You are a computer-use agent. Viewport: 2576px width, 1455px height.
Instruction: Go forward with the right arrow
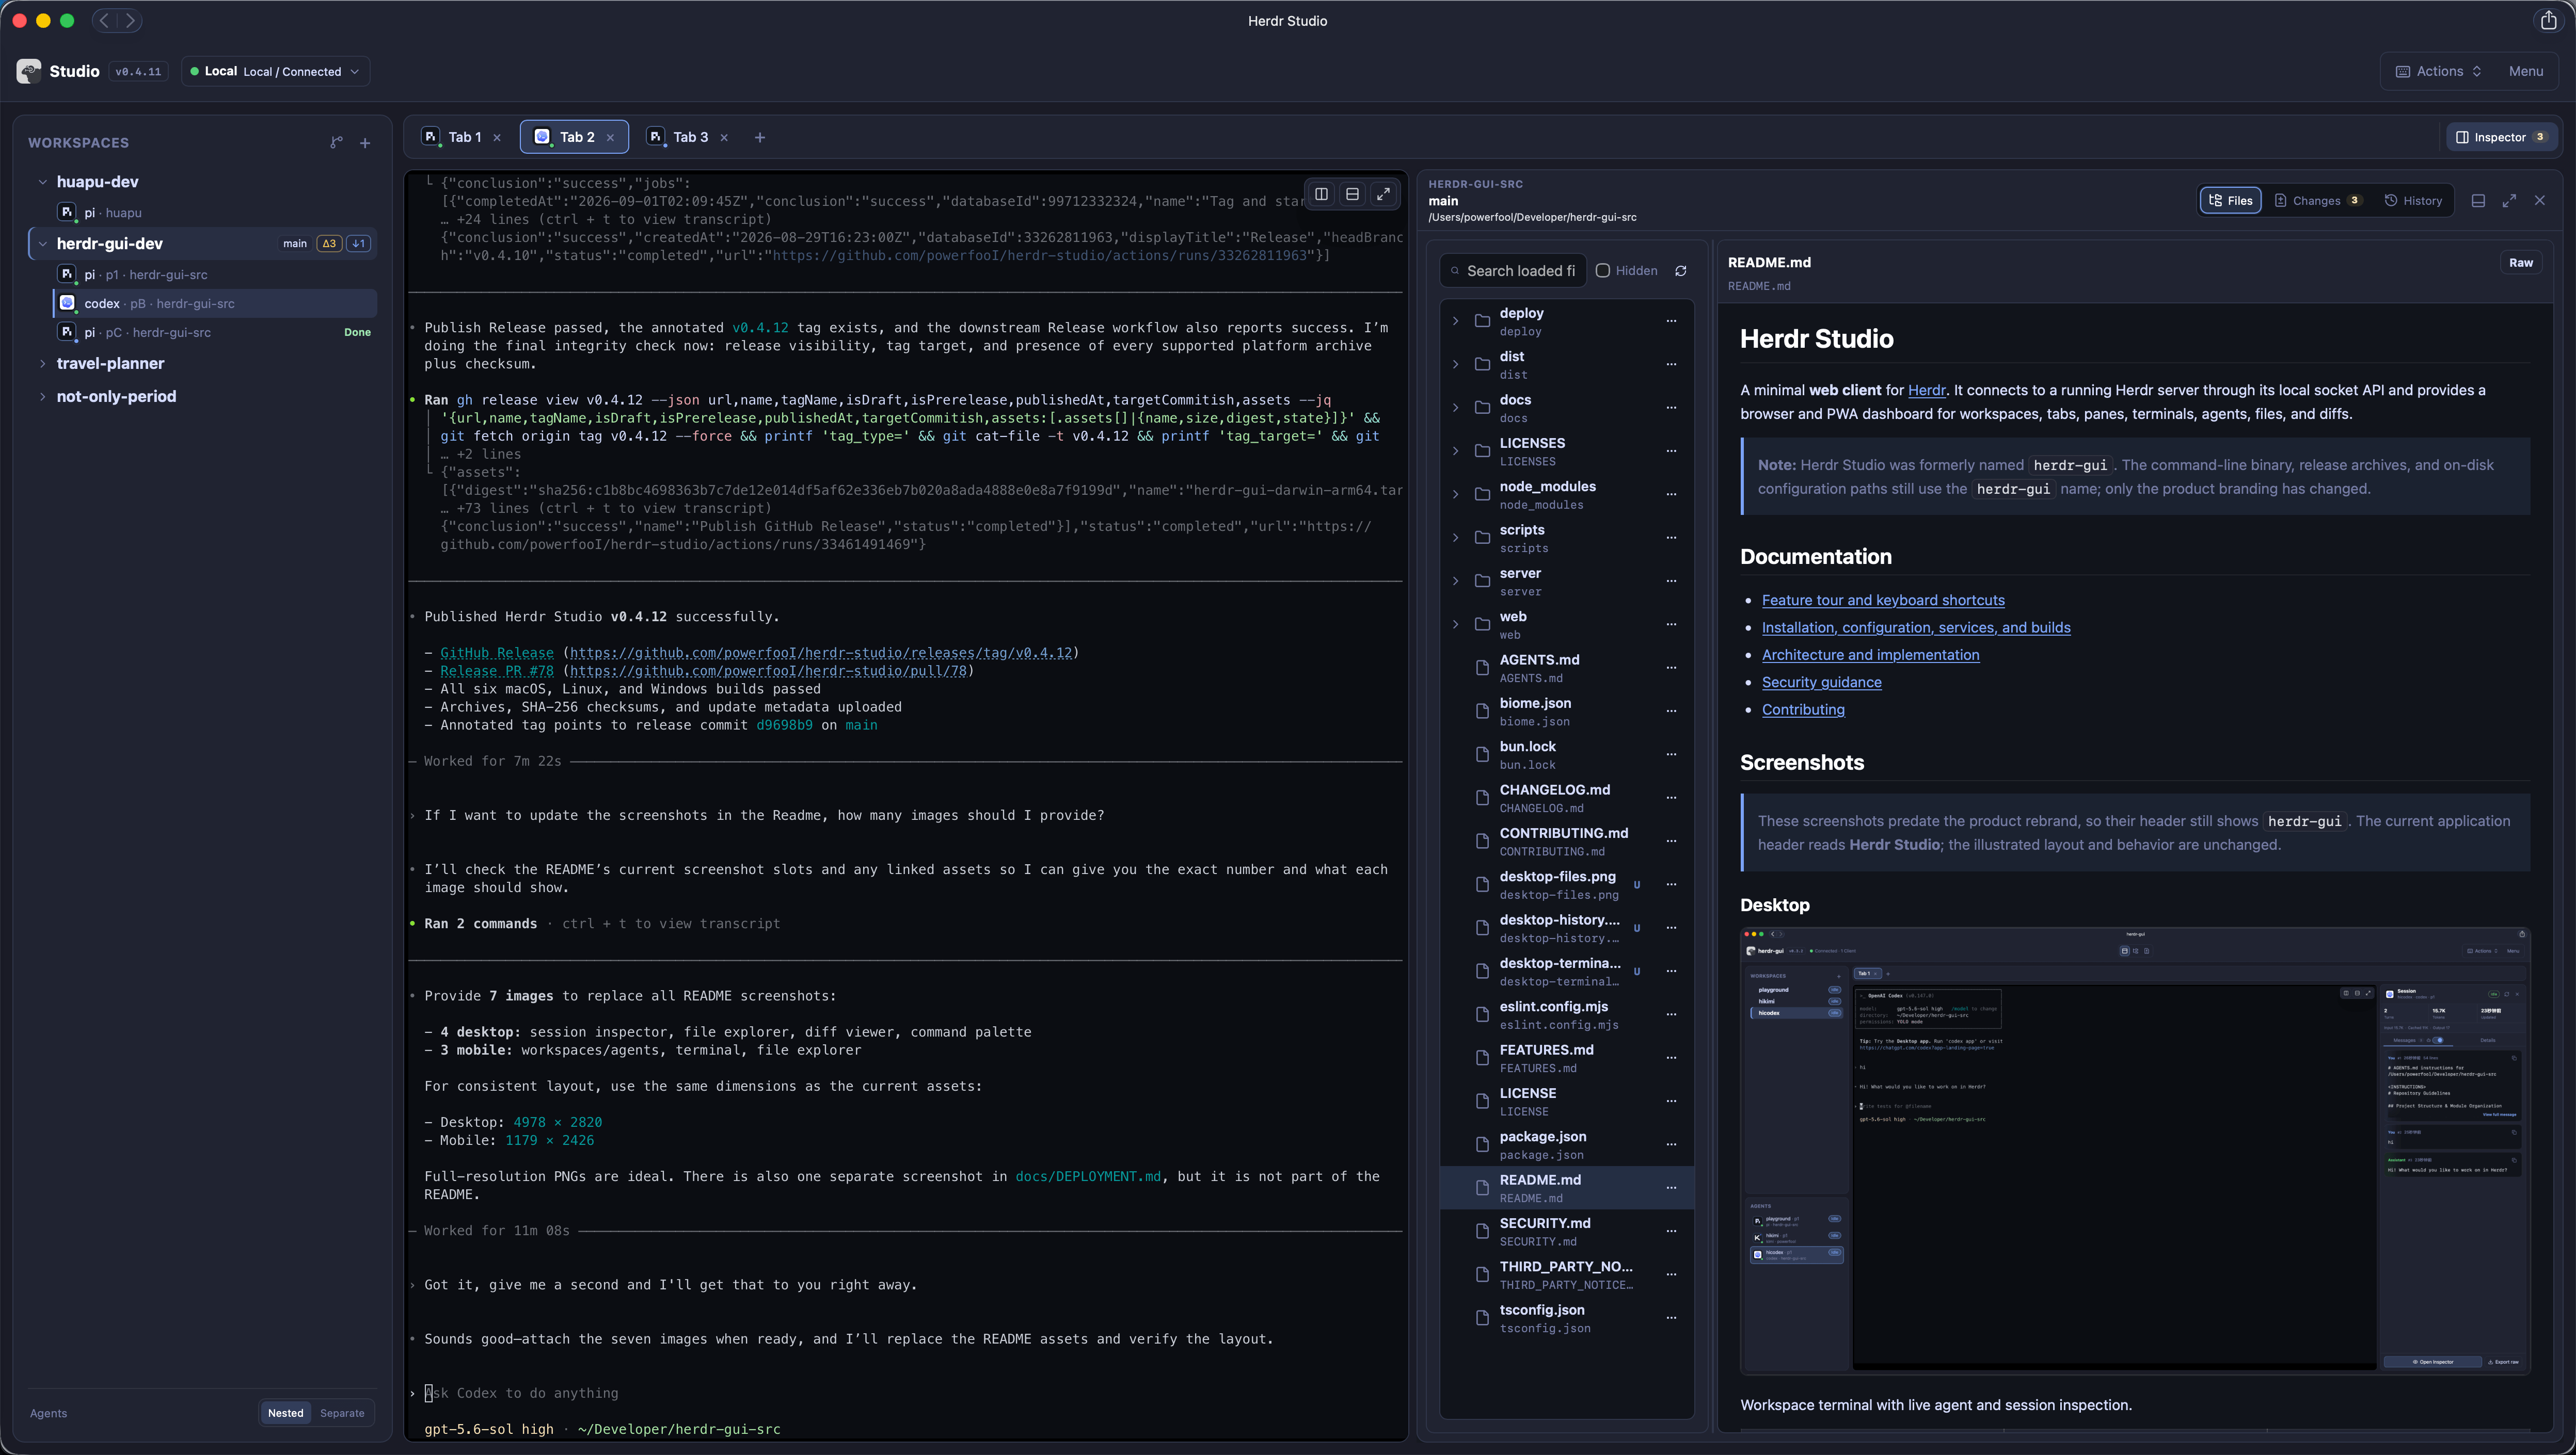click(130, 20)
